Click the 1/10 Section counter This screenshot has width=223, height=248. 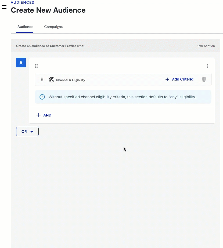(206, 46)
